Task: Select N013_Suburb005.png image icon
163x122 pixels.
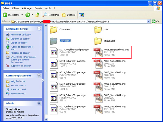Action: (98, 110)
